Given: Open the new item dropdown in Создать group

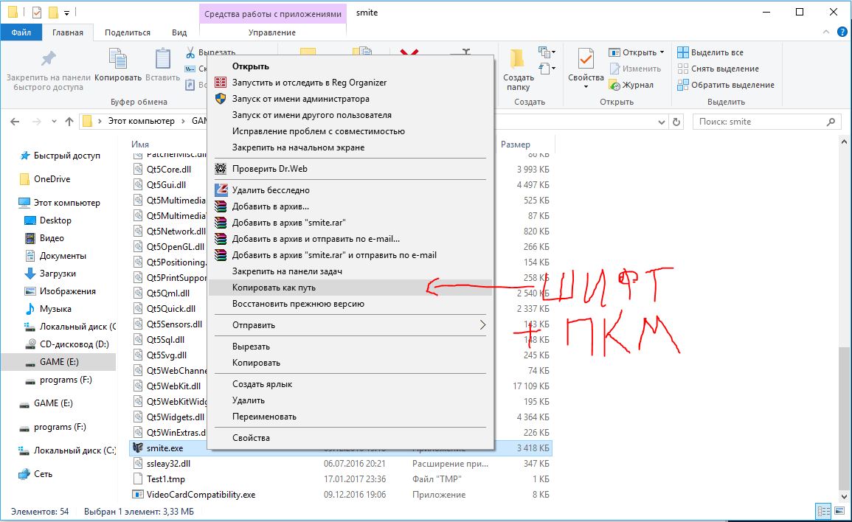Looking at the screenshot, I should [547, 52].
